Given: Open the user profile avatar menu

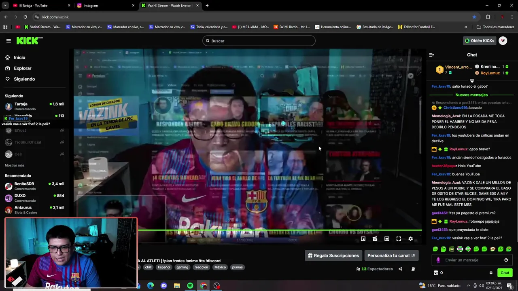Looking at the screenshot, I should pos(503,41).
